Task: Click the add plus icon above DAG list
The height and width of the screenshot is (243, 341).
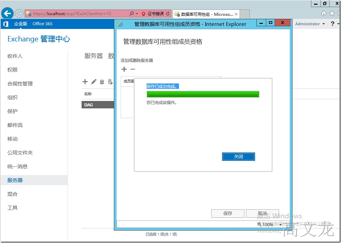Action: (x=85, y=82)
